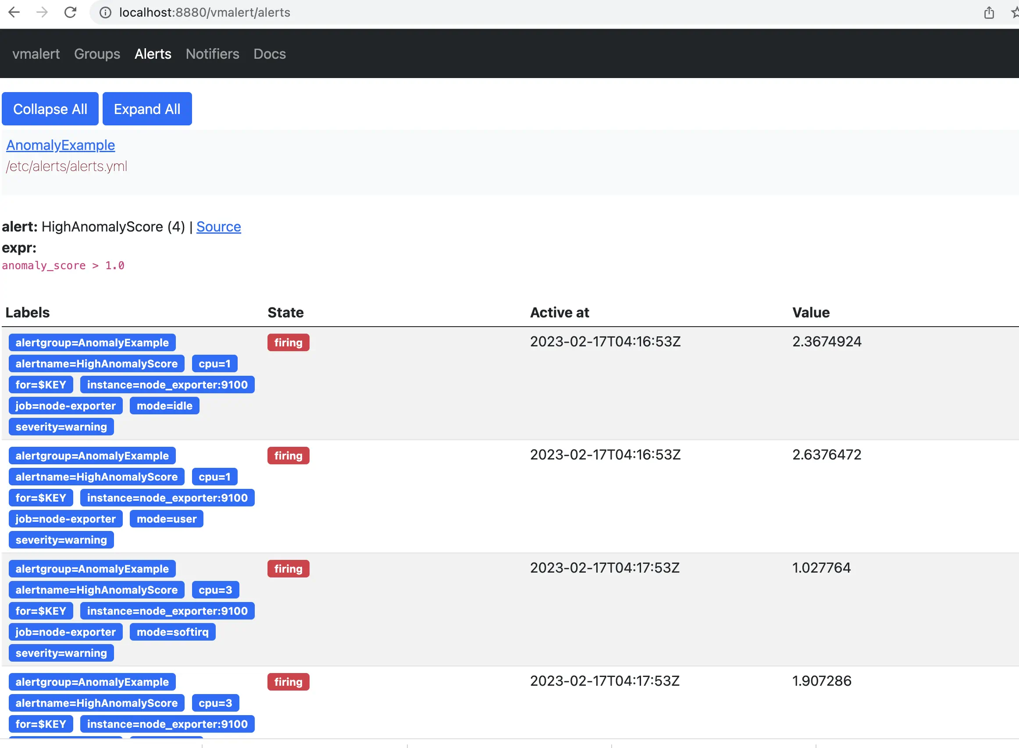Toggle the AnomalyExample group link
The image size is (1019, 748).
60,145
